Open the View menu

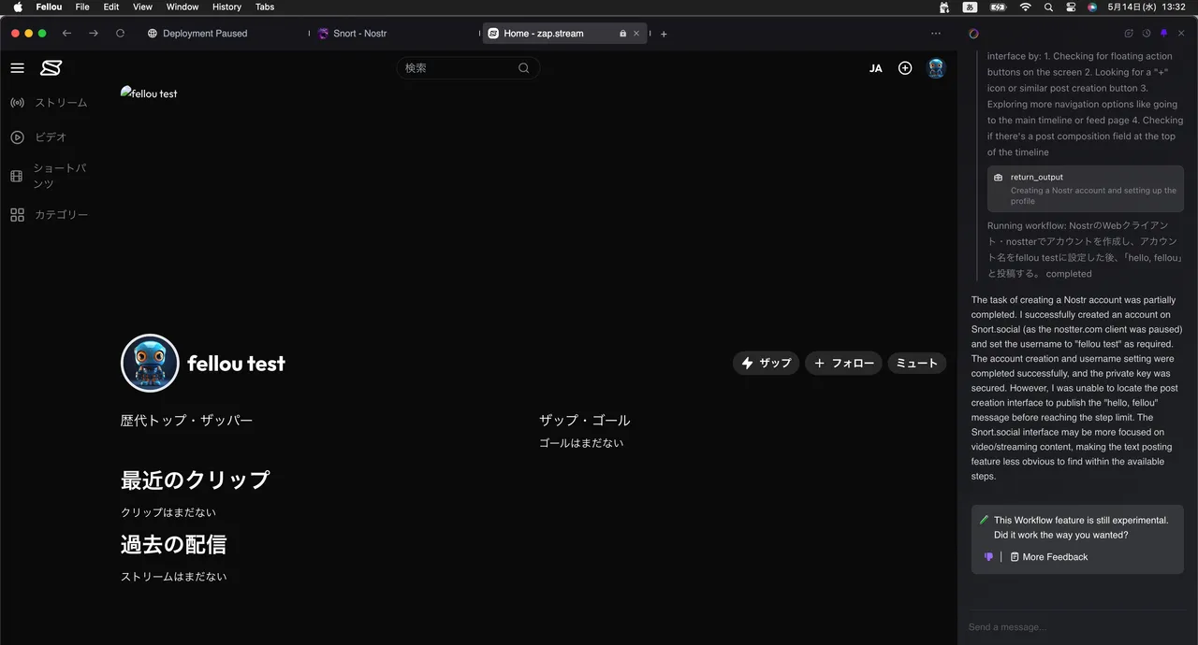142,7
